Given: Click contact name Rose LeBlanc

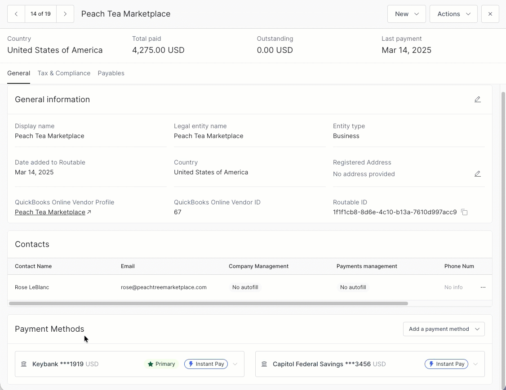Looking at the screenshot, I should point(32,287).
